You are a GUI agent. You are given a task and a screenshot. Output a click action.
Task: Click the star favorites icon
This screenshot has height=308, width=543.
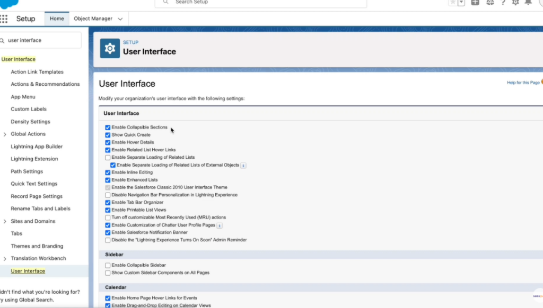point(453,3)
